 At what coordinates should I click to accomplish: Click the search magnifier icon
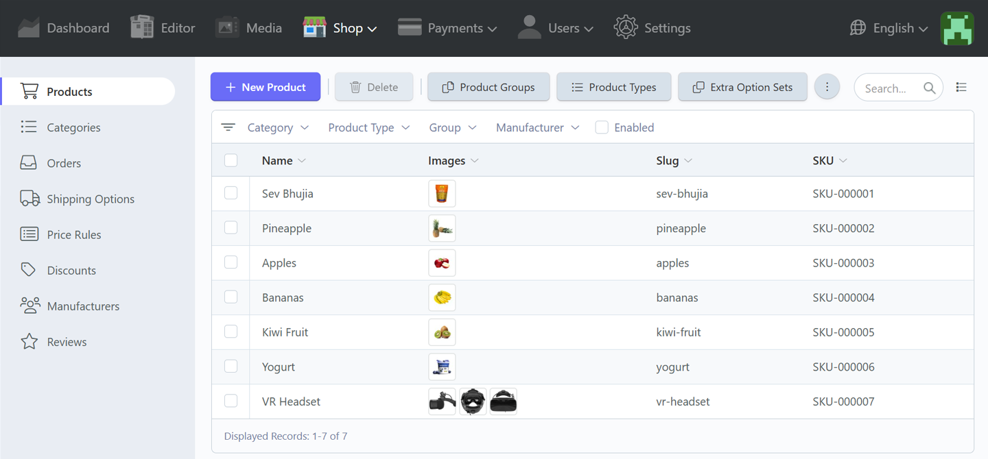tap(930, 88)
